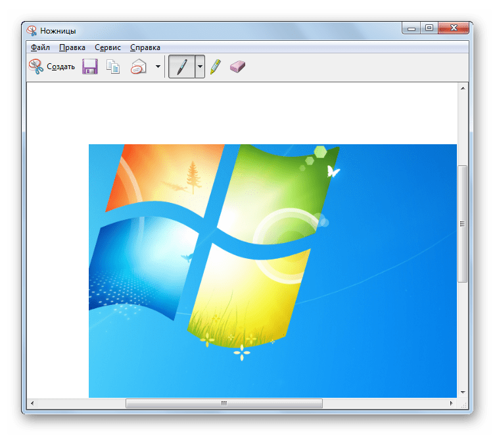Click the horizontal scrollbar left arrow
This screenshot has width=495, height=436.
(x=32, y=403)
